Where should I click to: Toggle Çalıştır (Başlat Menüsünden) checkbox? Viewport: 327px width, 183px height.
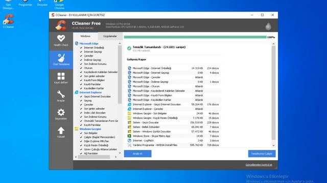click(x=81, y=137)
